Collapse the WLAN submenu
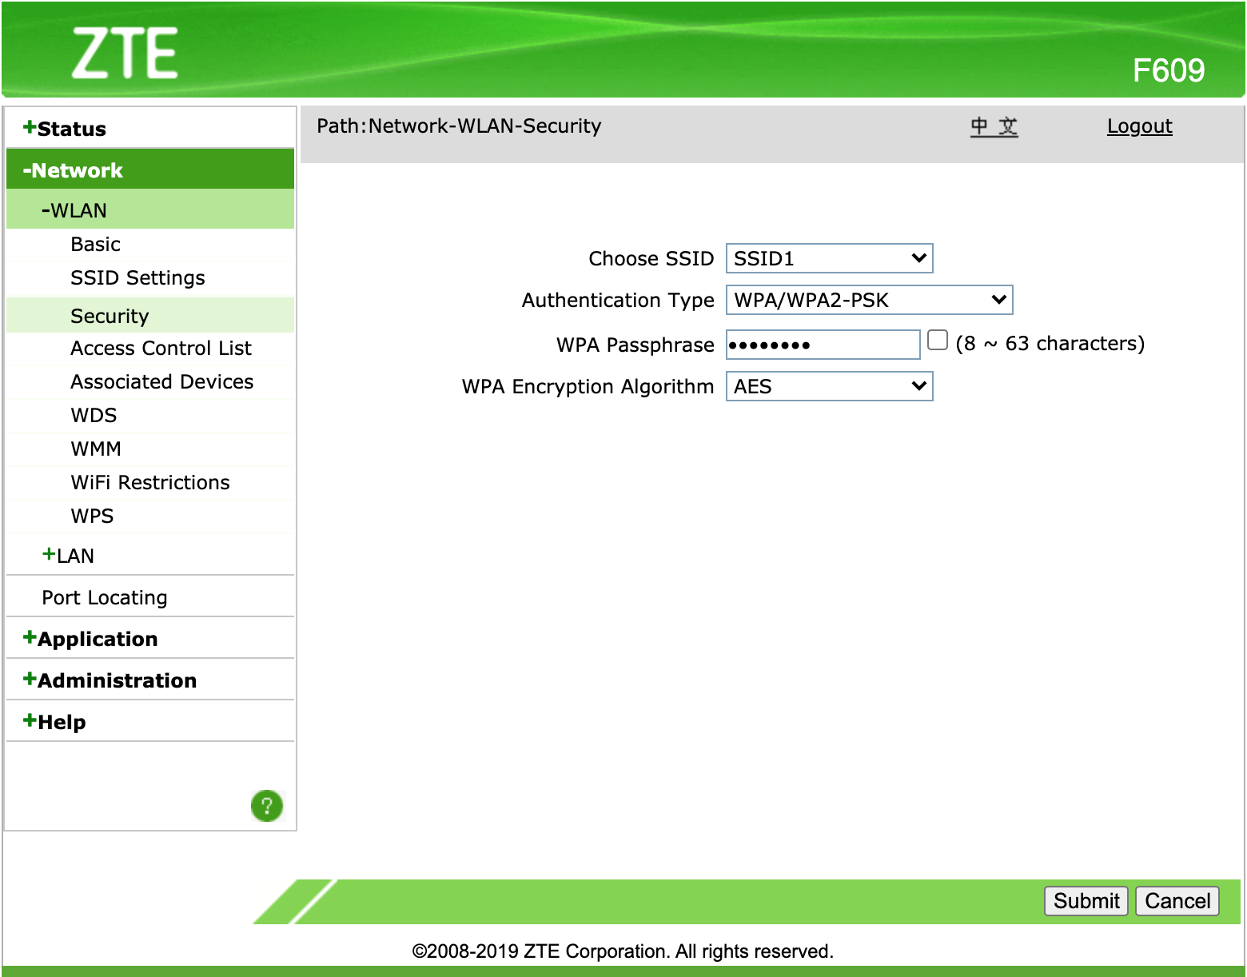This screenshot has height=977, width=1247. click(x=74, y=210)
